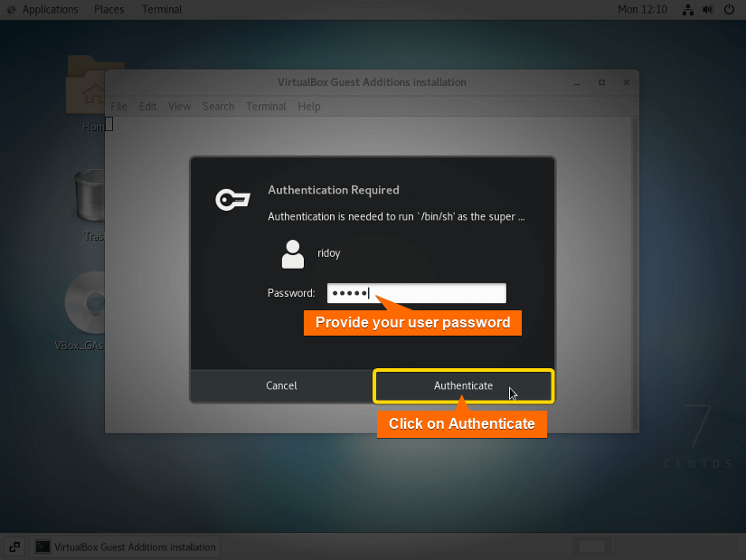Click the network connection tray icon

tap(688, 10)
